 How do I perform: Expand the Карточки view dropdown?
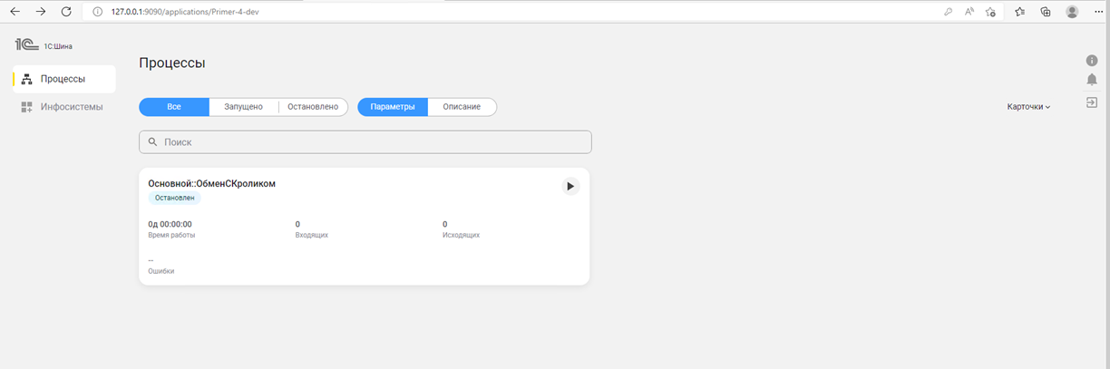click(1028, 107)
